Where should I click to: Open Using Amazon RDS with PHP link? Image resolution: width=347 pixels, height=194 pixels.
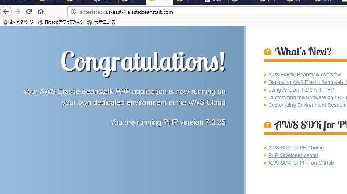[x=301, y=90]
